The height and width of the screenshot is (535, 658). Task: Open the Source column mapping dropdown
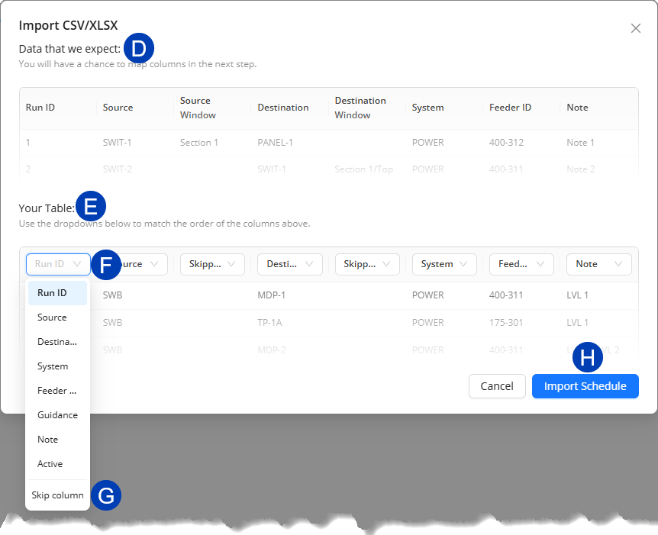[x=136, y=264]
